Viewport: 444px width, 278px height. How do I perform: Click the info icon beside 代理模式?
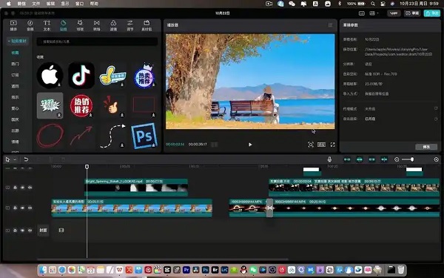436,109
